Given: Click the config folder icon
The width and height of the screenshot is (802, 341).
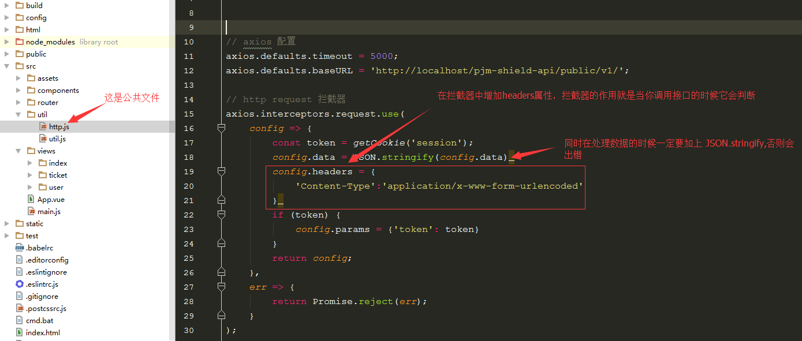Looking at the screenshot, I should (19, 17).
